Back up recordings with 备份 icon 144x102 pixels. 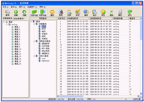[x=95, y=13]
